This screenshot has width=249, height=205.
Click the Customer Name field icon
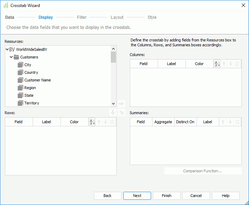tap(20, 80)
